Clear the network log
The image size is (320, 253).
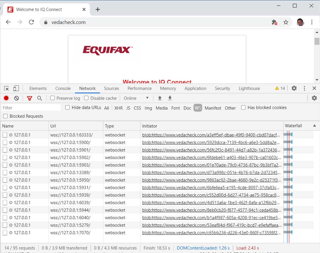pos(16,98)
